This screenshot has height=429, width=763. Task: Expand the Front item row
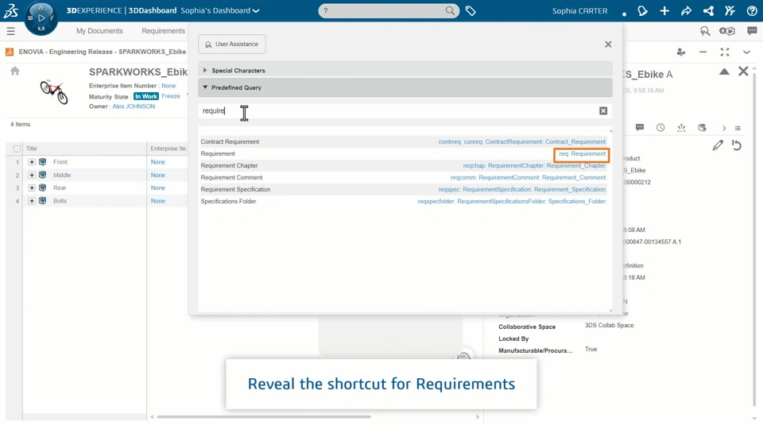(x=32, y=162)
